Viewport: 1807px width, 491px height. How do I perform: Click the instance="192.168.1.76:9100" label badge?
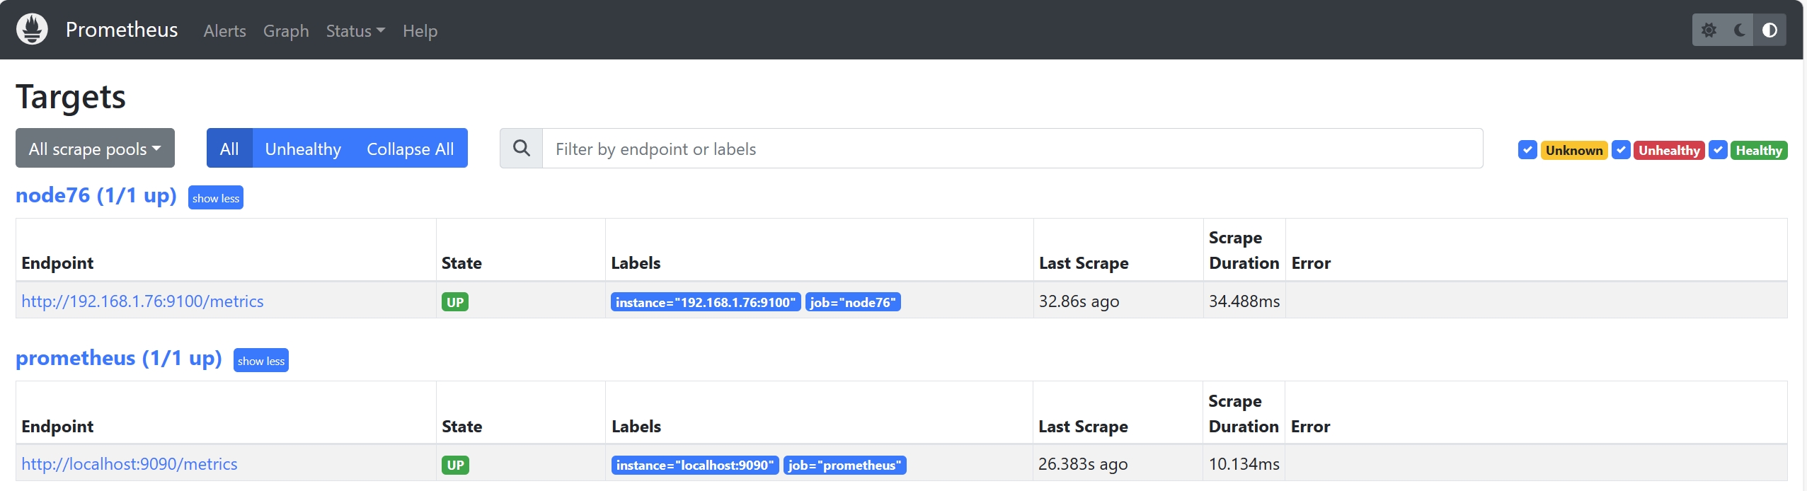click(x=706, y=302)
